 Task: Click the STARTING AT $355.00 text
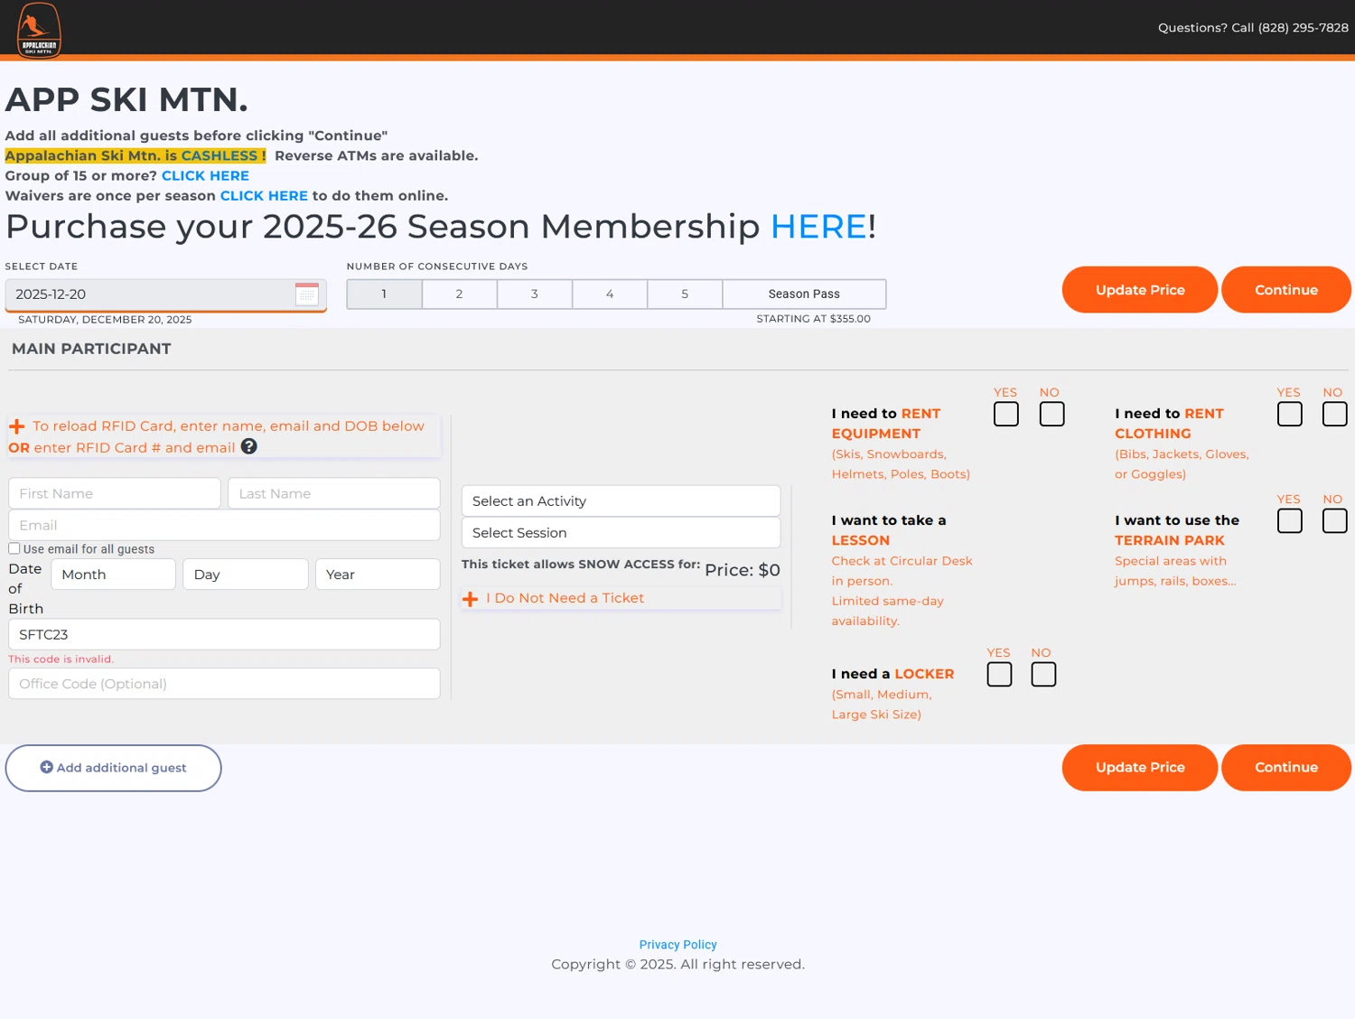pos(814,319)
